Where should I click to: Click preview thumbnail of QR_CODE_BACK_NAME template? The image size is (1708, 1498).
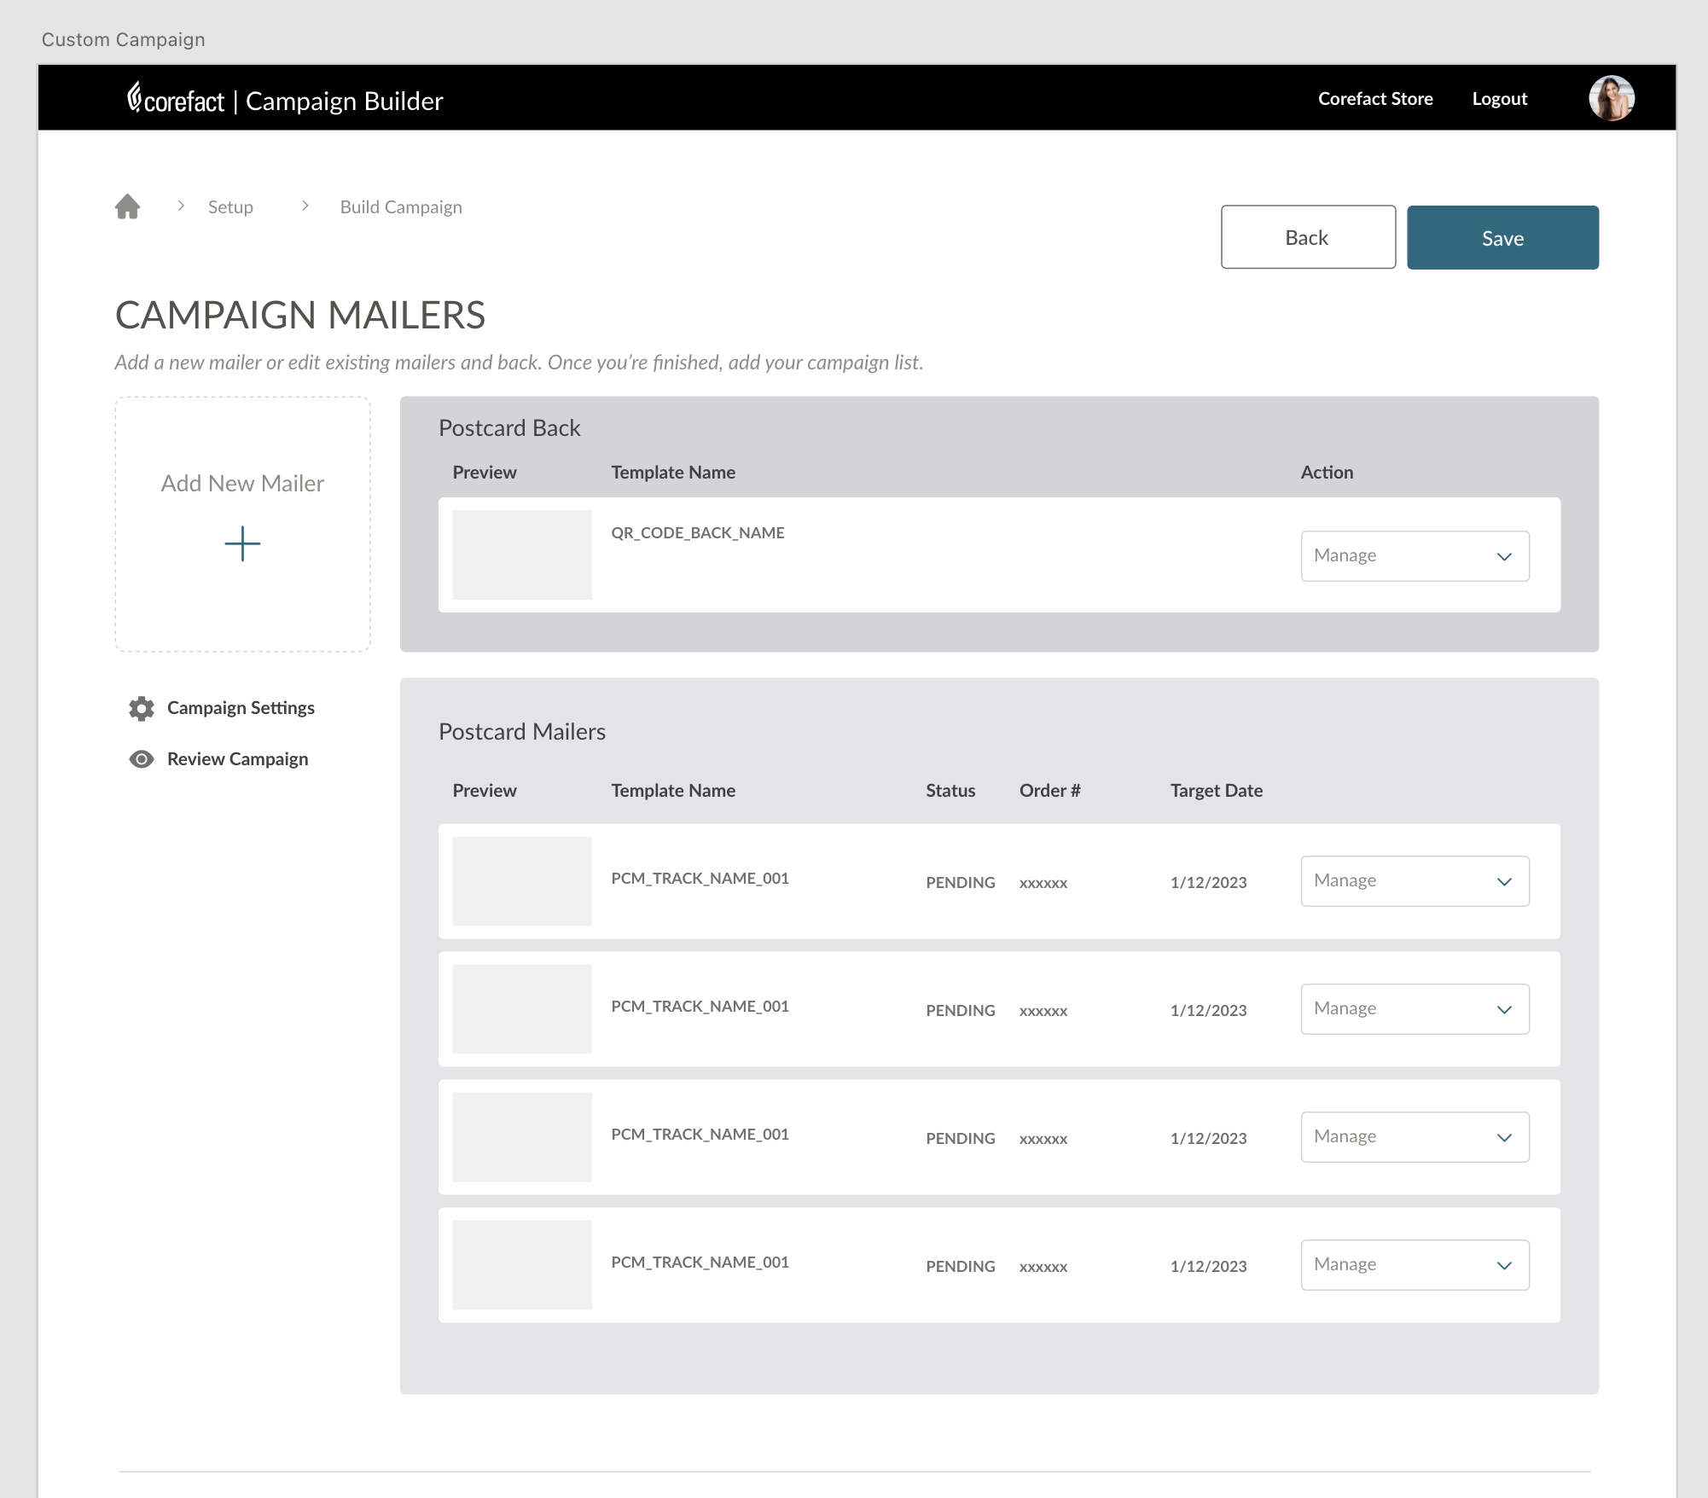point(522,554)
